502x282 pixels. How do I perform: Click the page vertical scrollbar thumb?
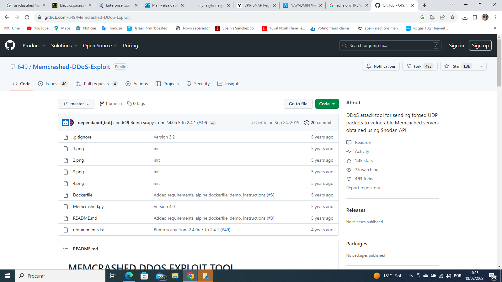click(x=499, y=63)
